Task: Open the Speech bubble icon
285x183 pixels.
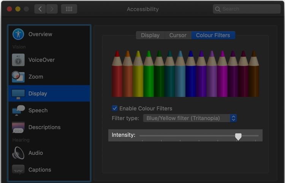Action: (18, 110)
